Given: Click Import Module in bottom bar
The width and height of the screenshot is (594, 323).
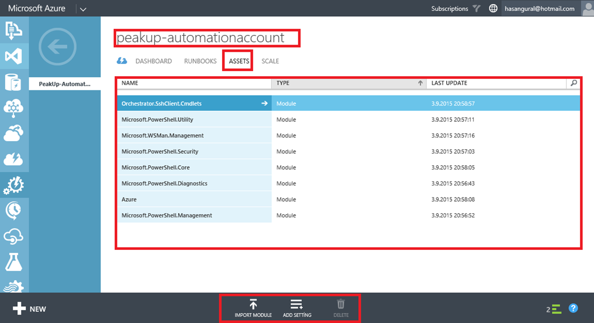Looking at the screenshot, I should pyautogui.click(x=253, y=308).
